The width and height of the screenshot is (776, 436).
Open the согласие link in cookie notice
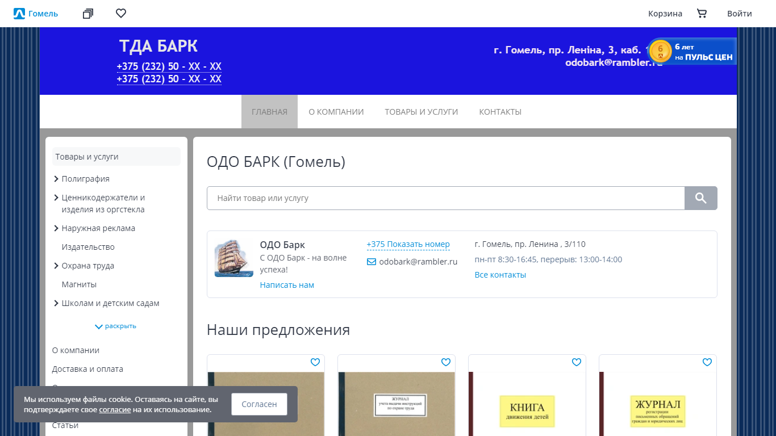point(115,409)
